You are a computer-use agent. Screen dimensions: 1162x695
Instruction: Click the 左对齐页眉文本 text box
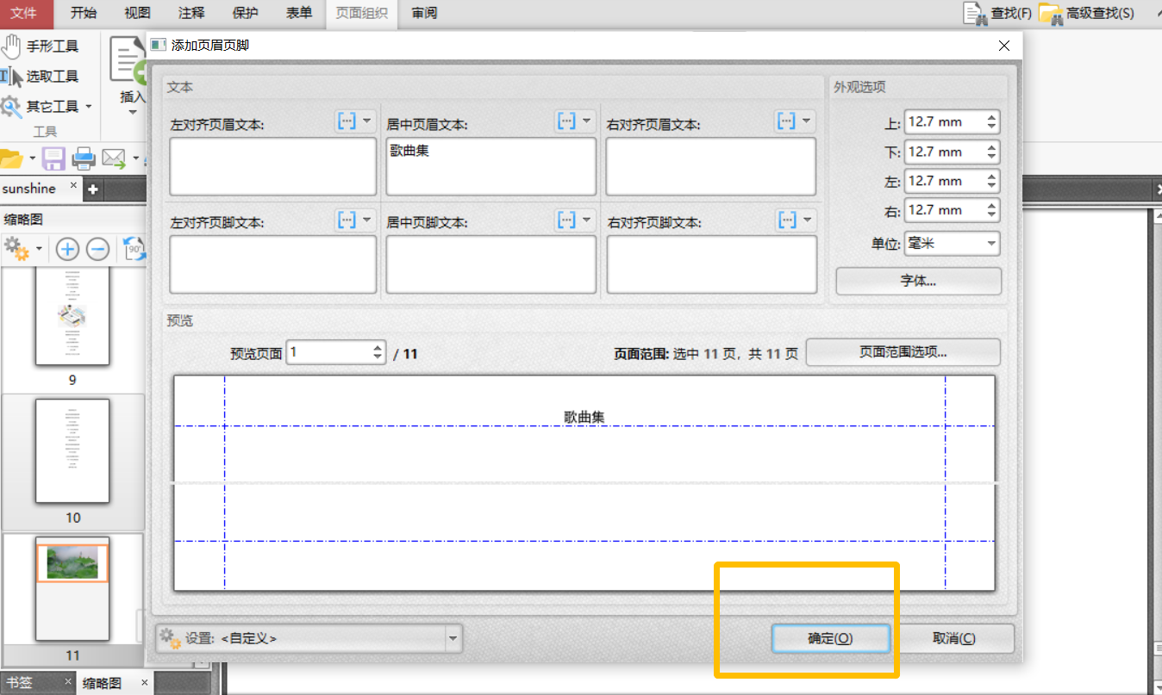tap(273, 166)
